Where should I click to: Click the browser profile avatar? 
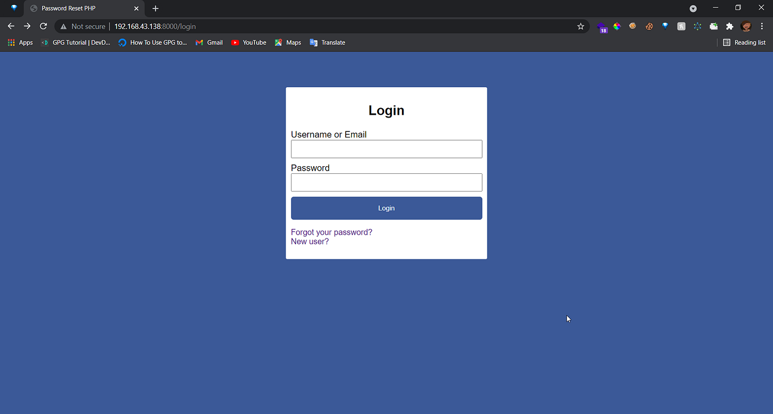pyautogui.click(x=746, y=26)
